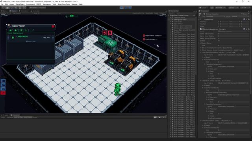This screenshot has height=141, width=252.
Task: Open the Transform component gear menu
Action: coord(248,19)
